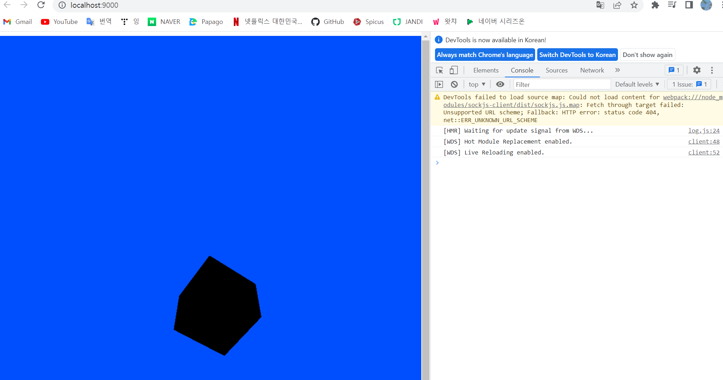This screenshot has width=723, height=380.
Task: Open the DevTools three-dot menu
Action: coord(712,70)
